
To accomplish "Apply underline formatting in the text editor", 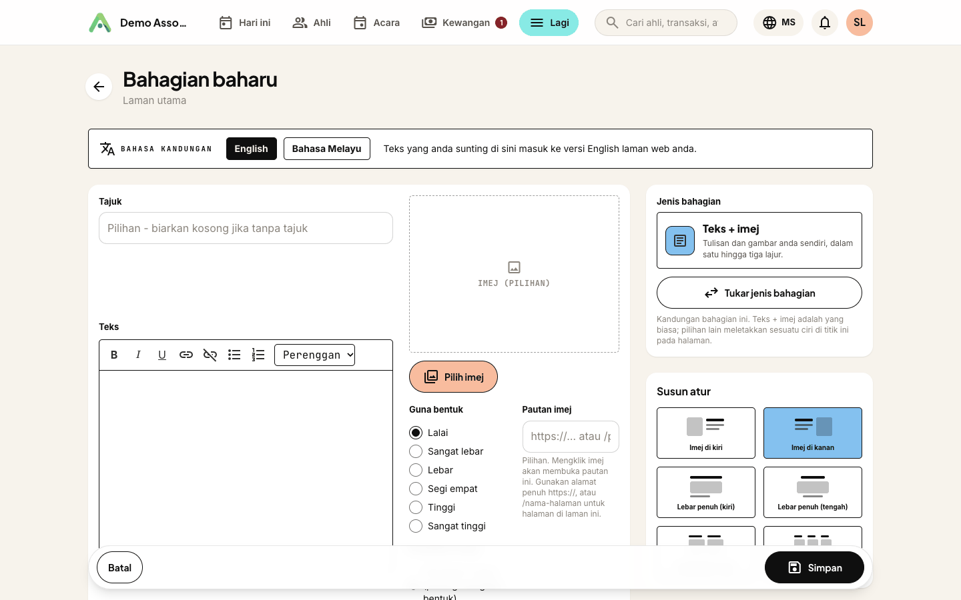I will 162,355.
